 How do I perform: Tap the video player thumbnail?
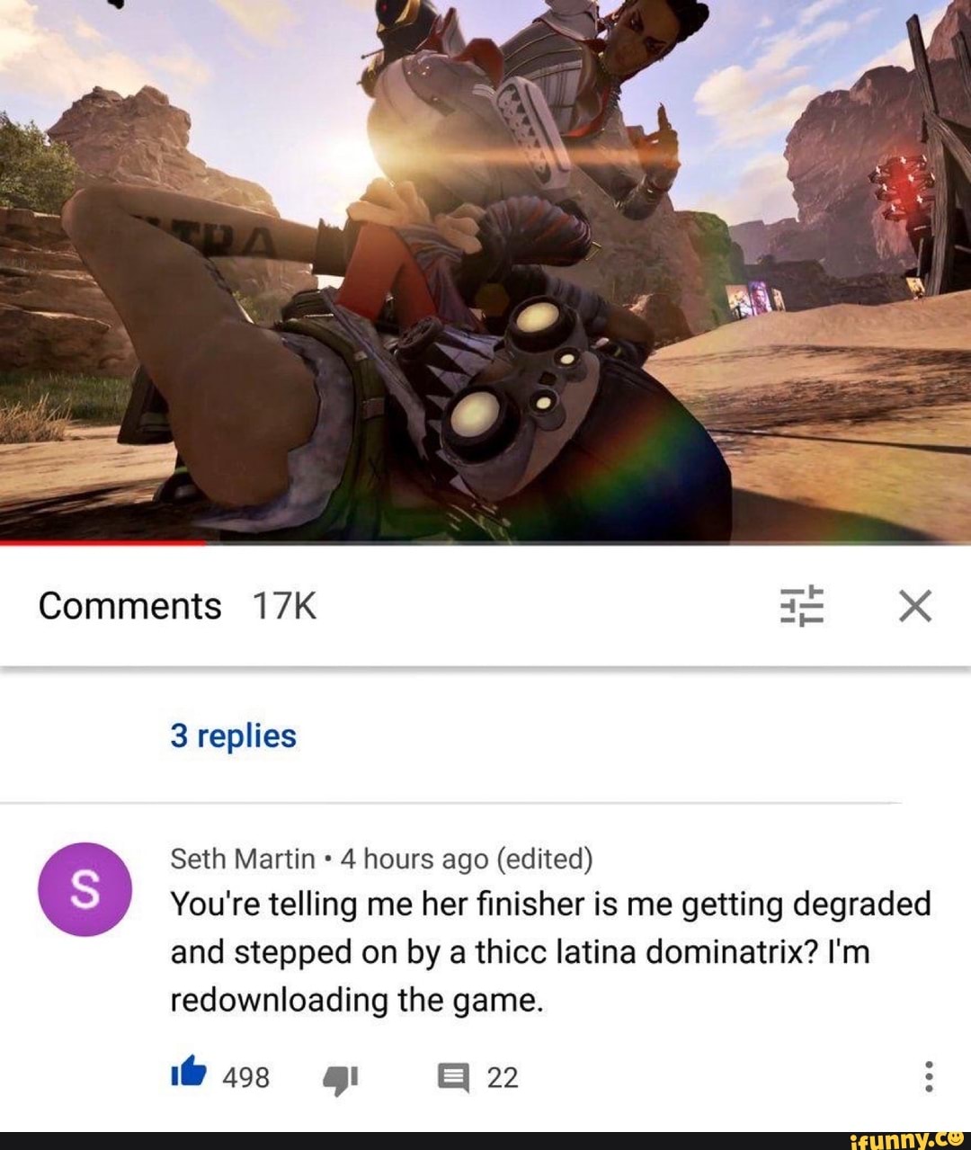coord(485,270)
